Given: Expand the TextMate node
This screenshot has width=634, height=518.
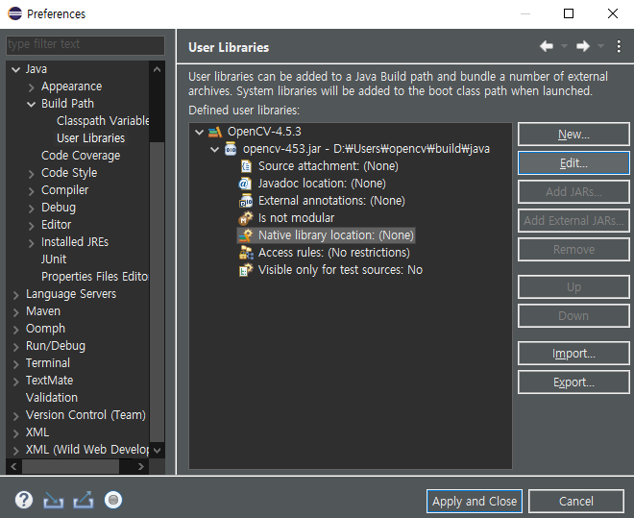Looking at the screenshot, I should coord(15,382).
